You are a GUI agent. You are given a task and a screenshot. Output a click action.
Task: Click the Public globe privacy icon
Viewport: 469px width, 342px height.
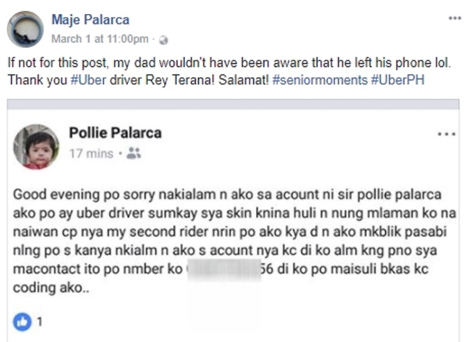164,39
